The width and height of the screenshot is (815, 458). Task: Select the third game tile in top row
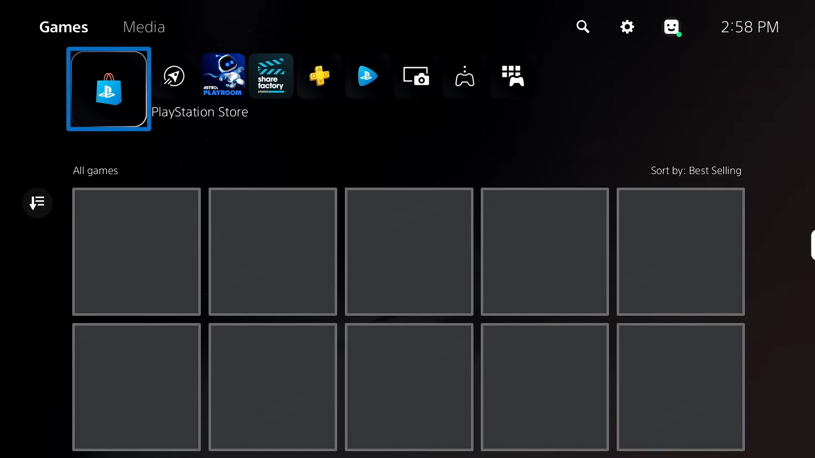[x=409, y=252]
